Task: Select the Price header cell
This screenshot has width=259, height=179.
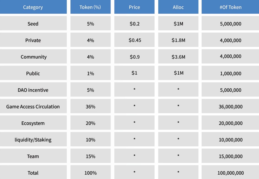Action: (x=134, y=7)
